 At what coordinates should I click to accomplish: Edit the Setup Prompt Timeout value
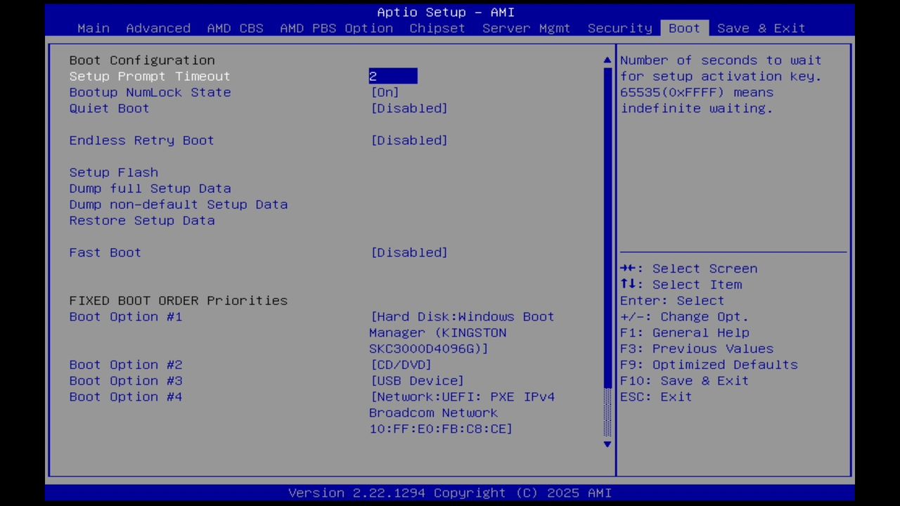coord(392,76)
